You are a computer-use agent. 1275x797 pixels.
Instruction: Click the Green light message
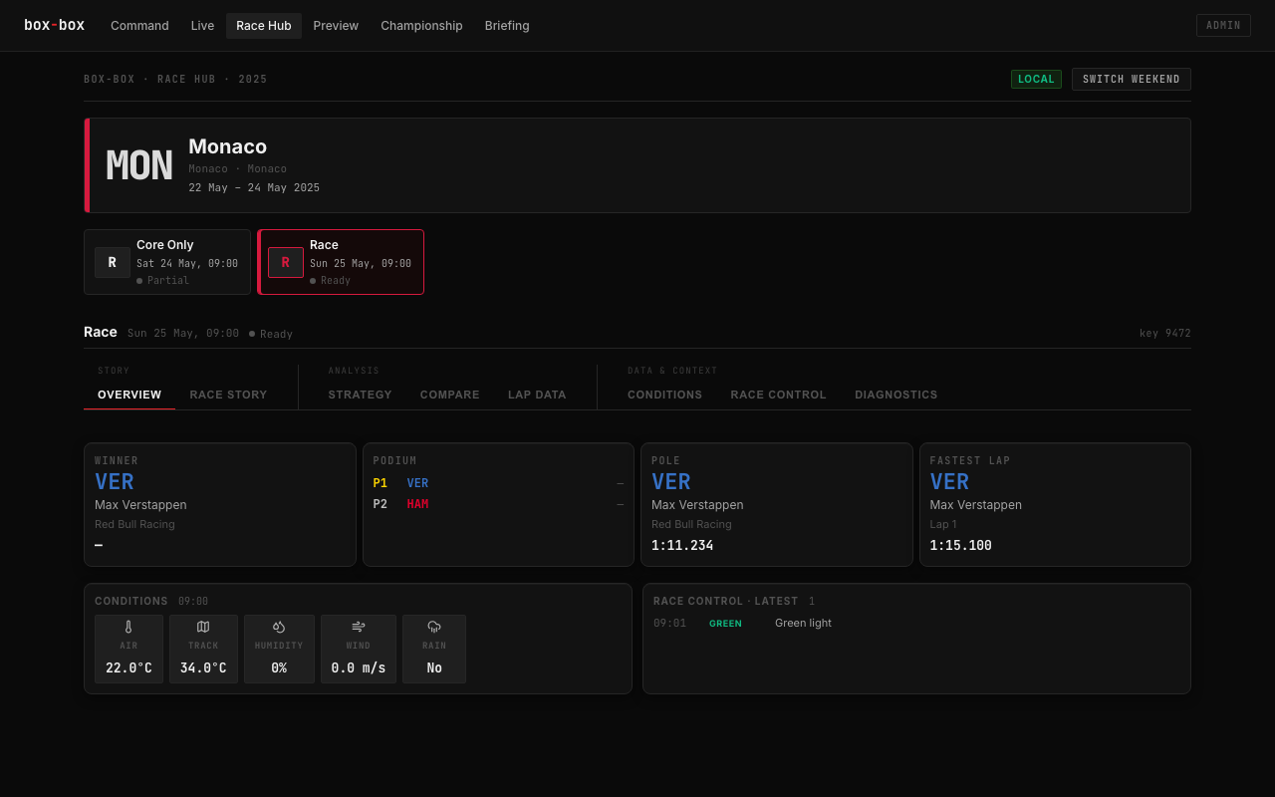point(803,623)
